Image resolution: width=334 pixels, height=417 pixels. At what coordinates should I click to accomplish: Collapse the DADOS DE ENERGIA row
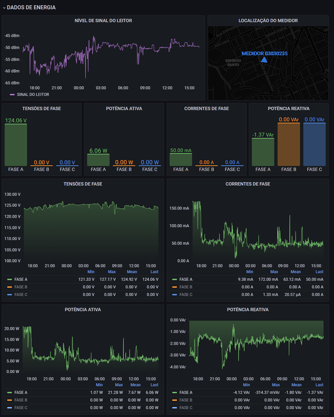click(x=4, y=7)
